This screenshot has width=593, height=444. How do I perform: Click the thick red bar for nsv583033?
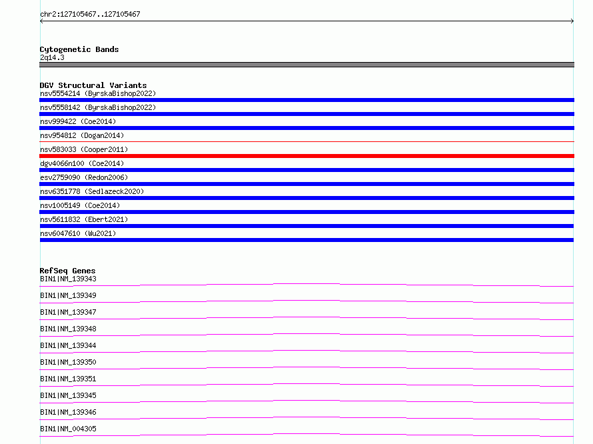(x=306, y=156)
